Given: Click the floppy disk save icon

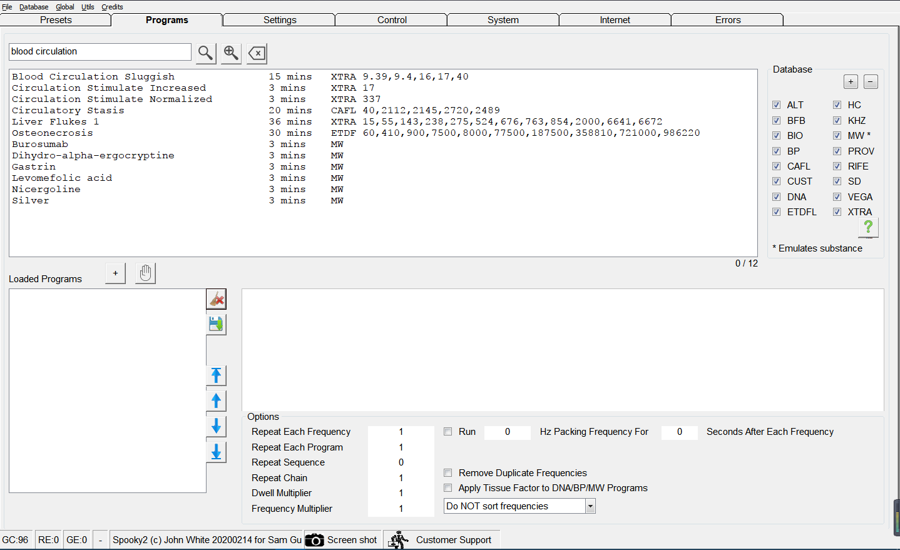Looking at the screenshot, I should click(216, 324).
